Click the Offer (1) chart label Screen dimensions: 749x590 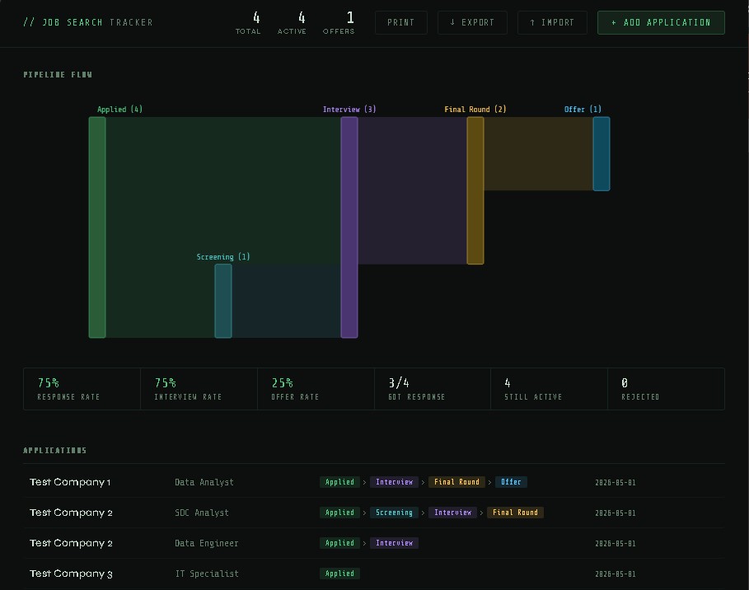tap(583, 110)
